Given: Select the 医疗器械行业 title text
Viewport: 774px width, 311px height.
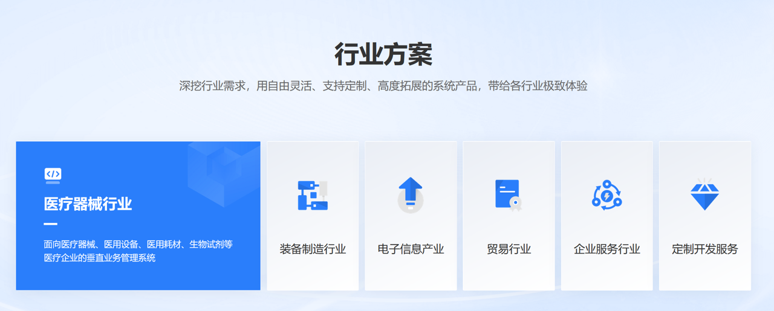Looking at the screenshot, I should click(88, 204).
